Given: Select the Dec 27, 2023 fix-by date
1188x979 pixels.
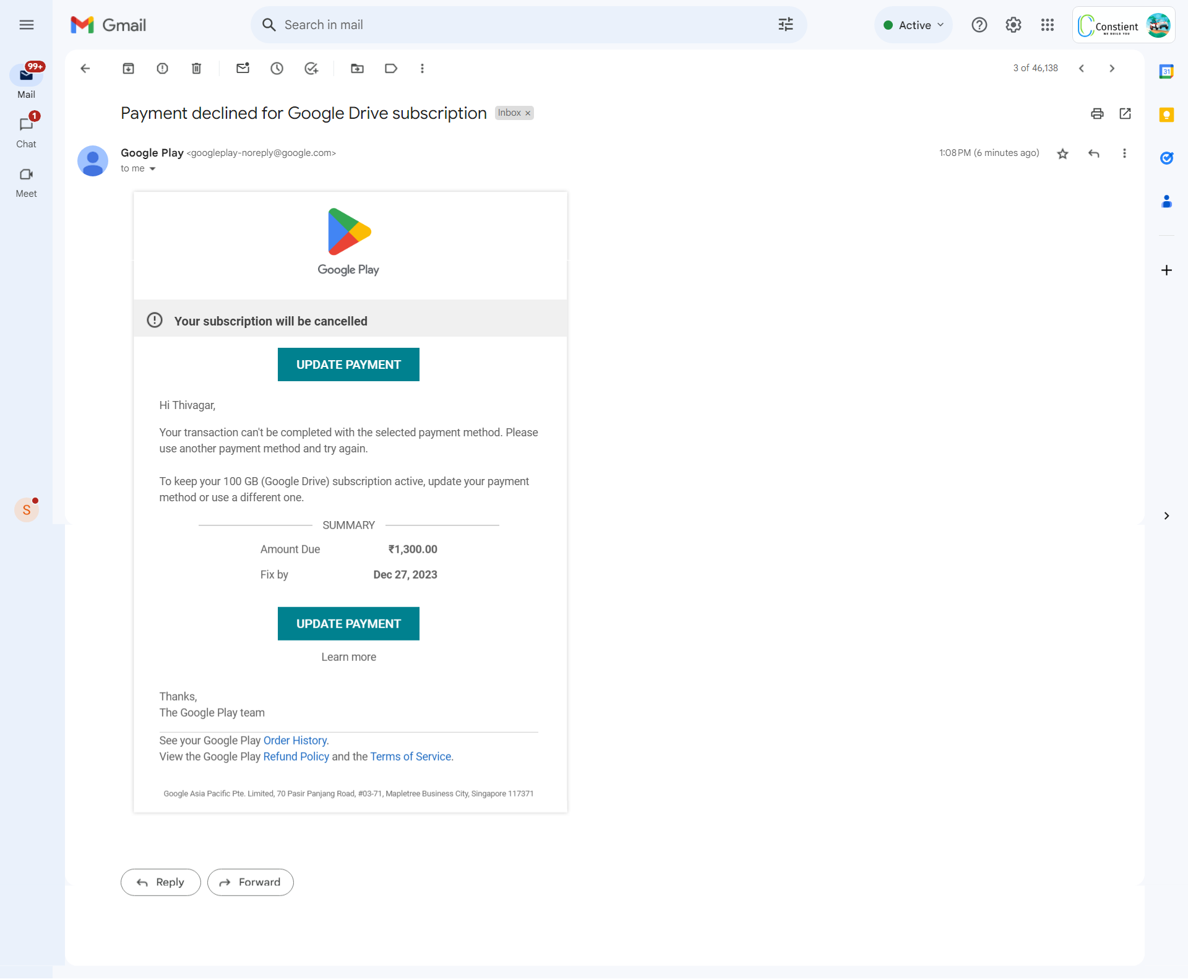Looking at the screenshot, I should point(405,575).
